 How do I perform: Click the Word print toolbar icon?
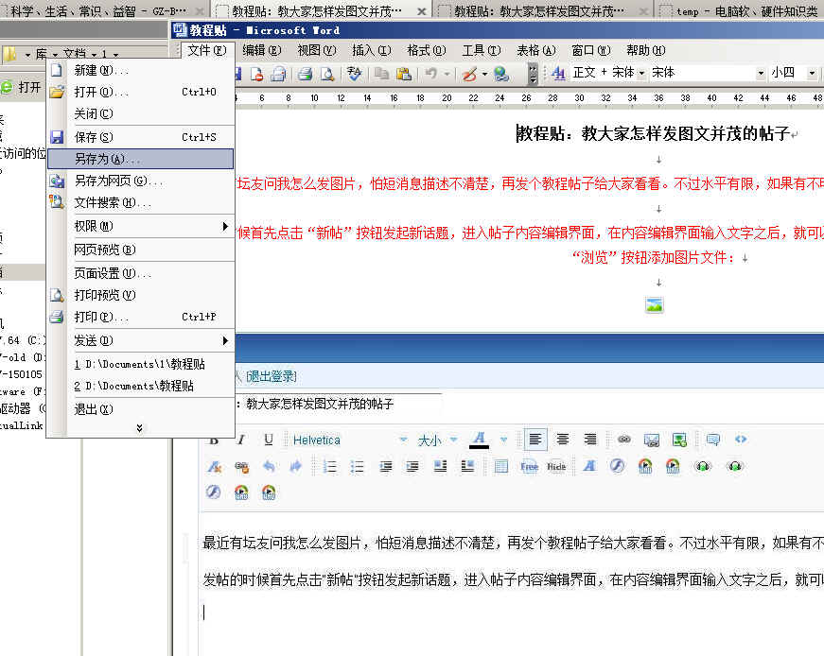pos(305,74)
